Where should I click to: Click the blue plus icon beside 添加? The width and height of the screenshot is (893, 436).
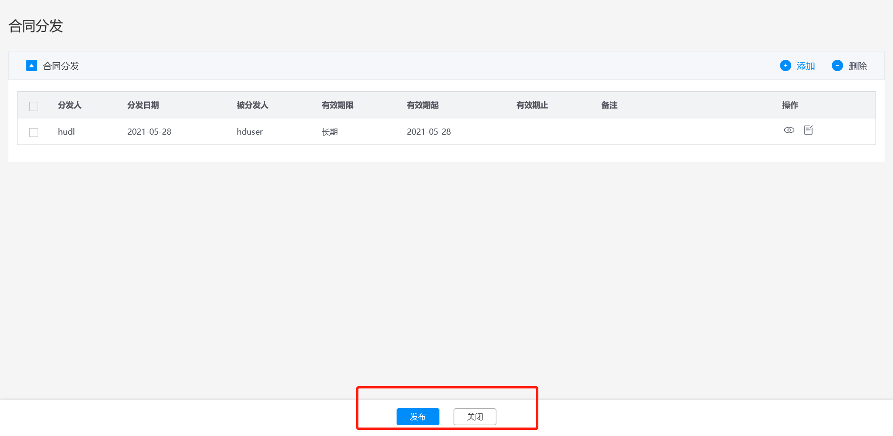785,65
